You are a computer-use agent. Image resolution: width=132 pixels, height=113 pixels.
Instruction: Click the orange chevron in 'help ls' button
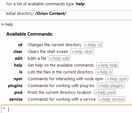point(98,72)
